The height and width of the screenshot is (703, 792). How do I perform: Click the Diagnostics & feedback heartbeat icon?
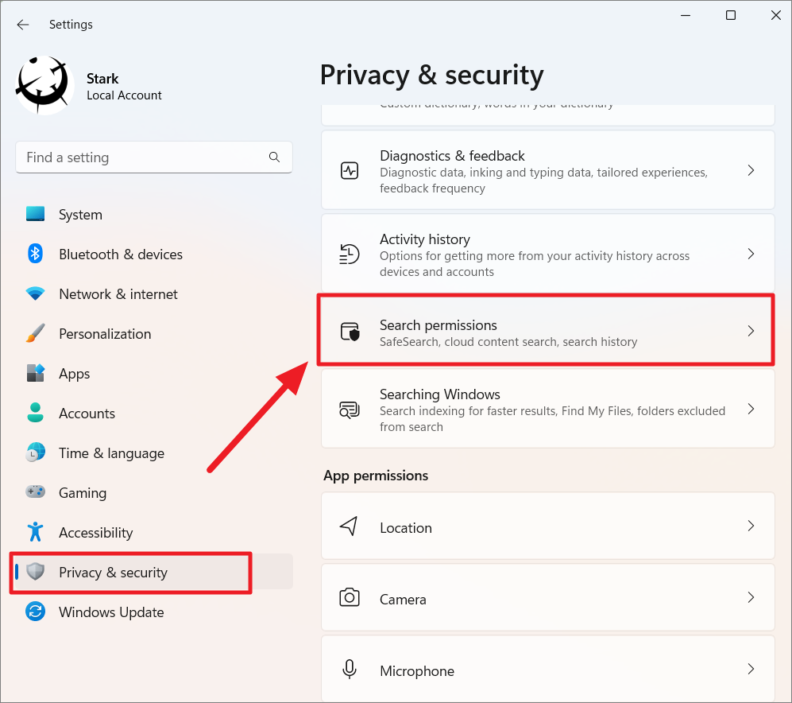[350, 170]
